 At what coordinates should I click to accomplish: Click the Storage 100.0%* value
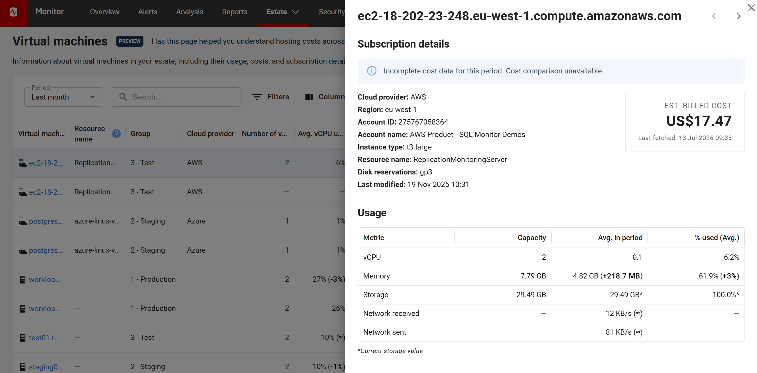726,295
